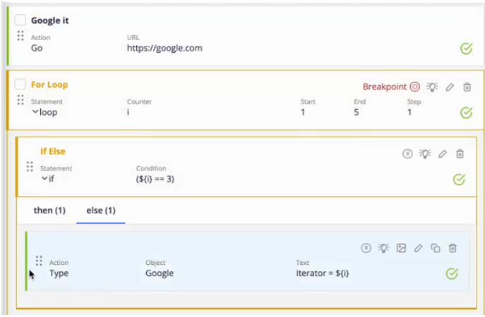Image resolution: width=485 pixels, height=317 pixels.
Task: Check the Google it step checkbox
Action: [20, 20]
